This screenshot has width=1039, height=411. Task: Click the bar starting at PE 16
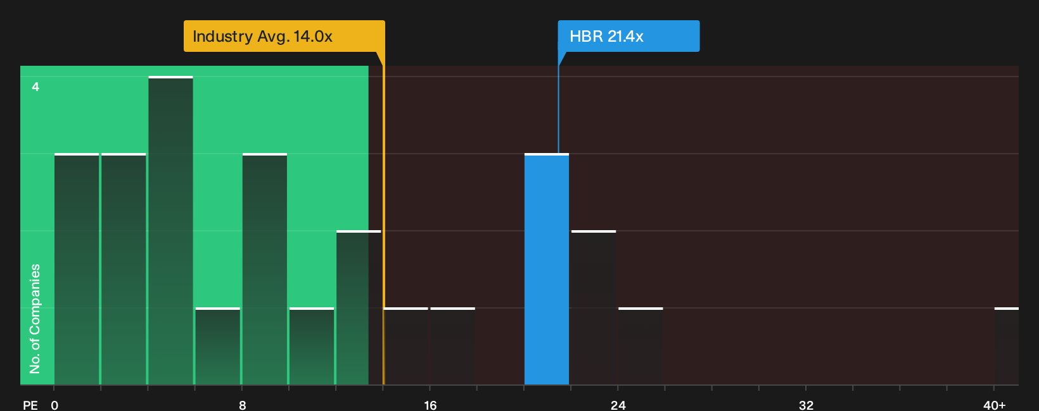tap(453, 346)
